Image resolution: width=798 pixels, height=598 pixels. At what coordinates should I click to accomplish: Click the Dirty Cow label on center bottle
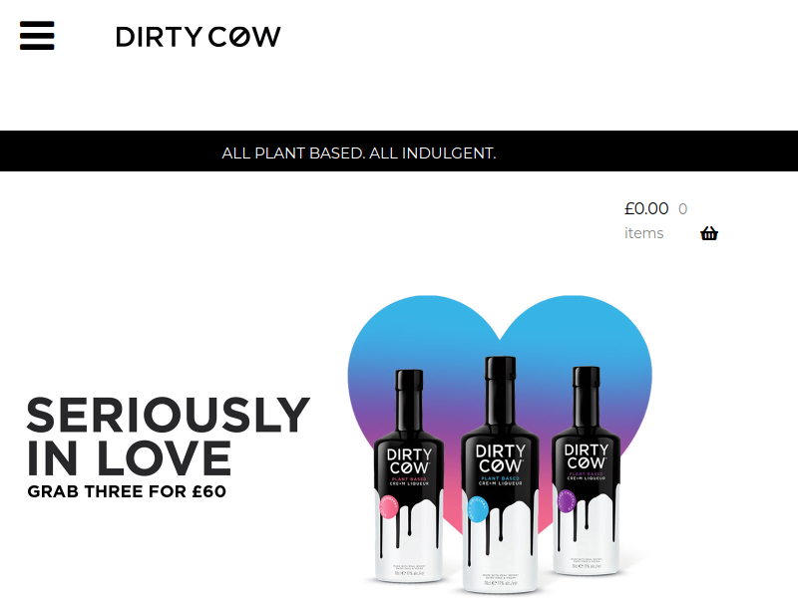(x=500, y=458)
